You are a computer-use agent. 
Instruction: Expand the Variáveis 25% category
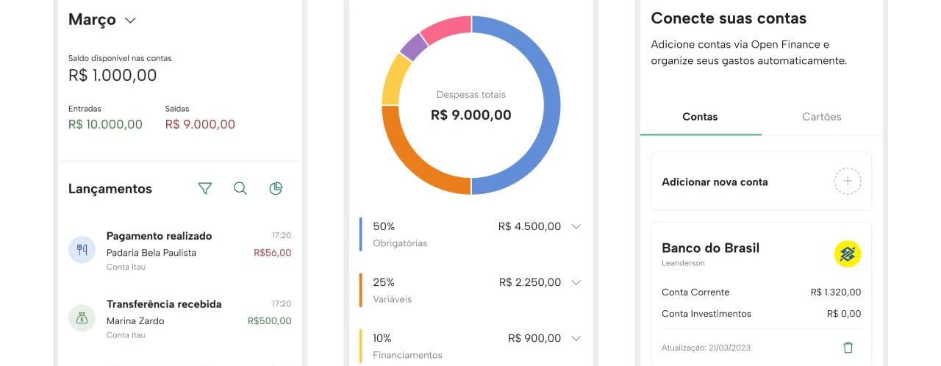click(x=576, y=282)
